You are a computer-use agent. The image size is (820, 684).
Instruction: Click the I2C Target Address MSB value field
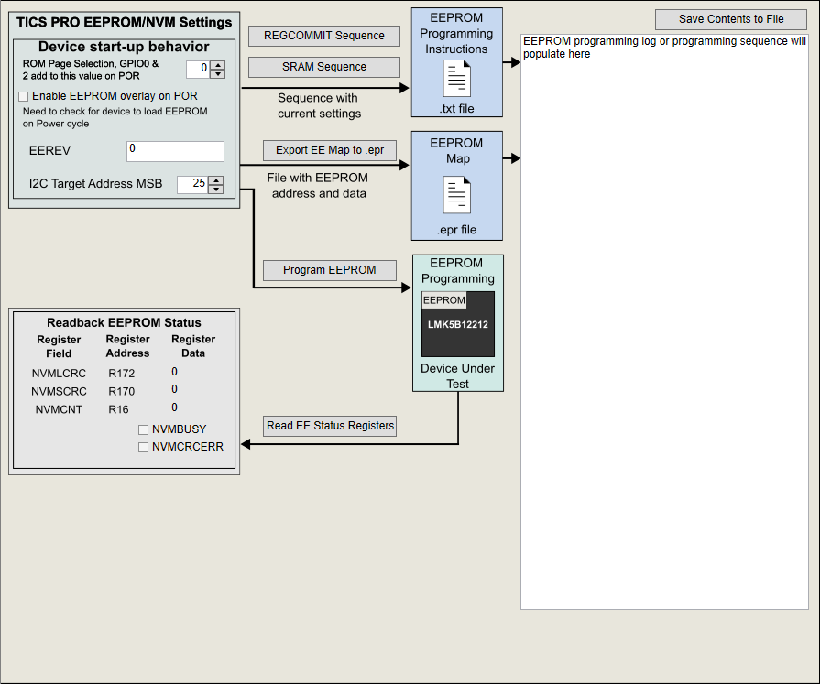[x=192, y=185]
